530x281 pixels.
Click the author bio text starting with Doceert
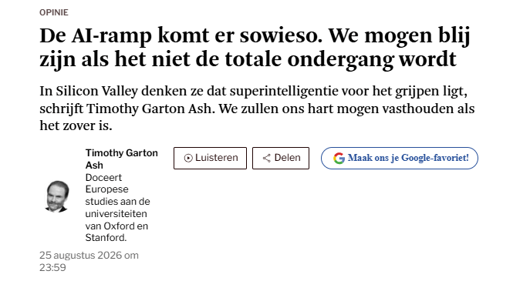point(117,207)
